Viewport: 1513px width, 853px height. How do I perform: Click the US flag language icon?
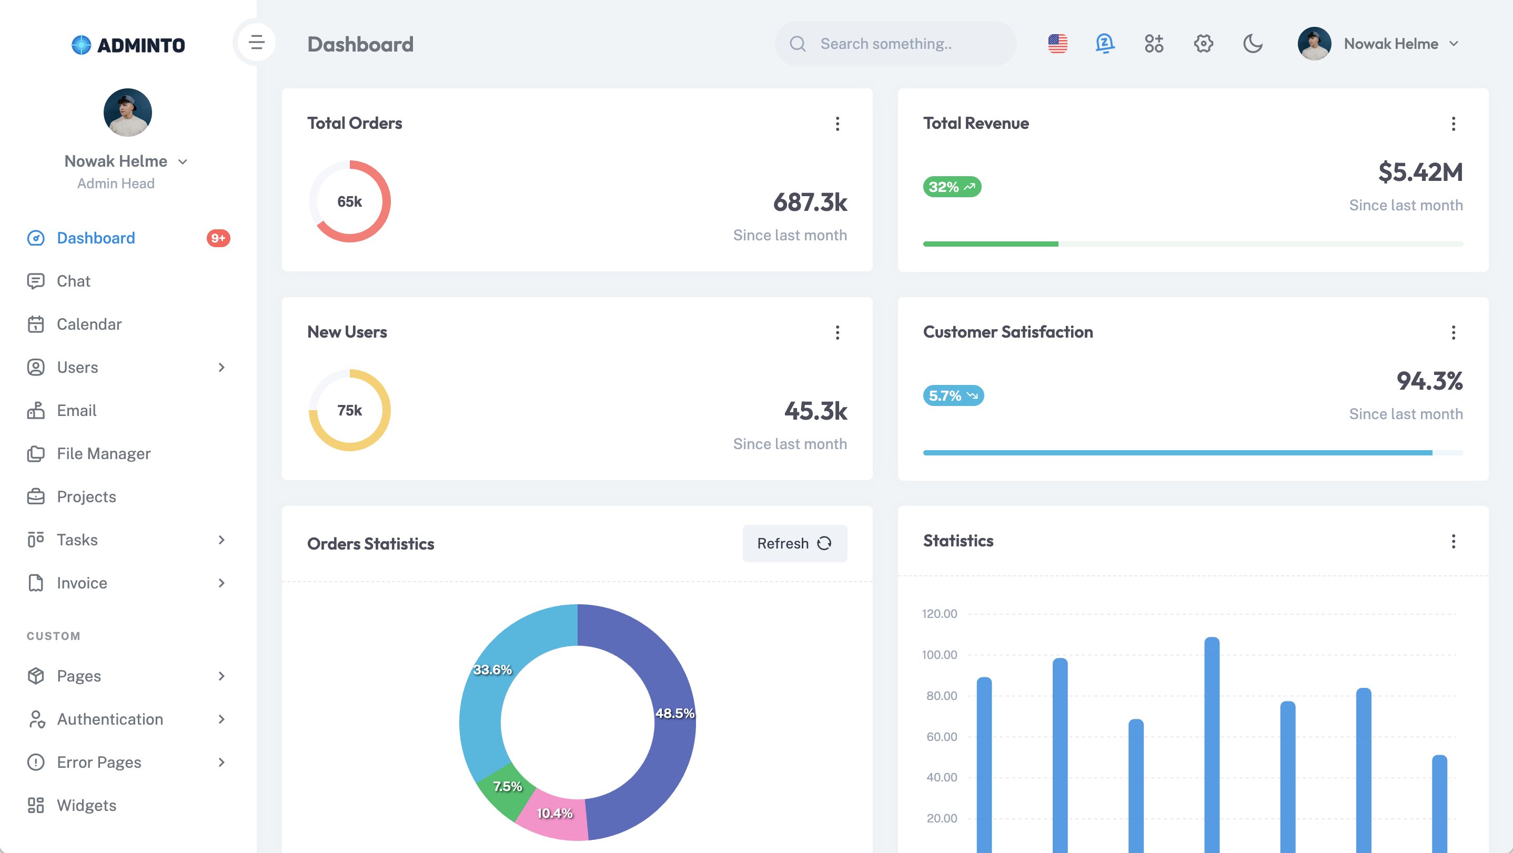coord(1057,44)
